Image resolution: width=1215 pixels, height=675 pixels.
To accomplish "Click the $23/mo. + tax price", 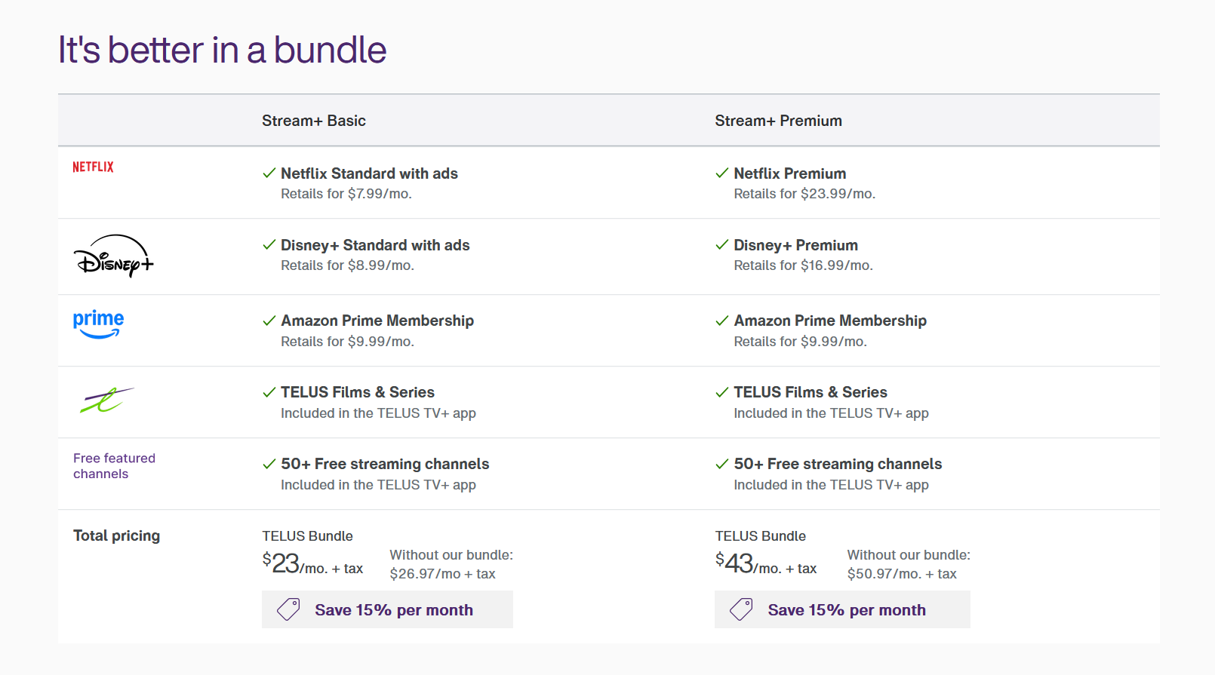I will point(312,563).
